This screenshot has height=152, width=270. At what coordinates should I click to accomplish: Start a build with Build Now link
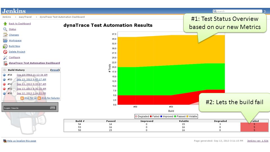coord(14,46)
